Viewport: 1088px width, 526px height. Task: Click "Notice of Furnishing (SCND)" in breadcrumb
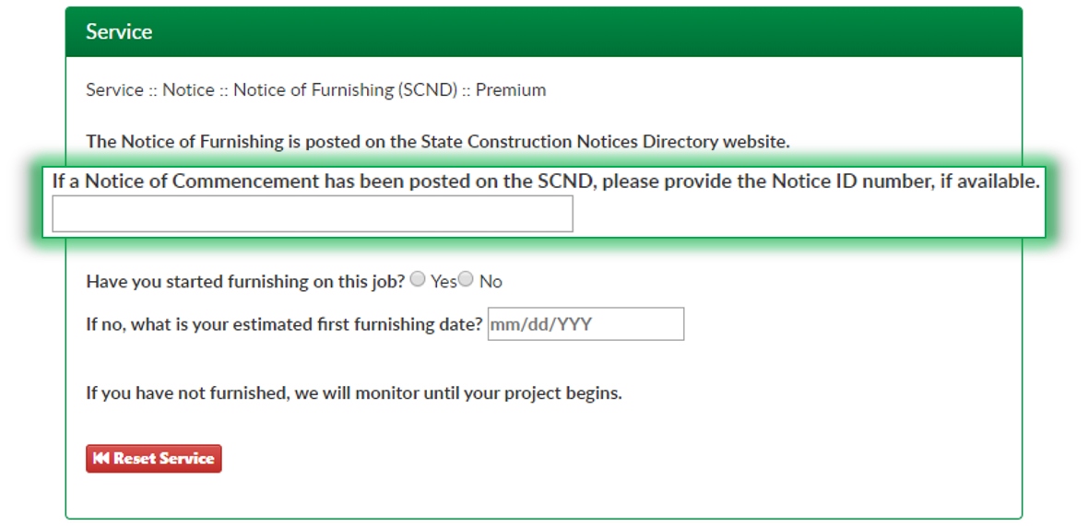point(345,90)
